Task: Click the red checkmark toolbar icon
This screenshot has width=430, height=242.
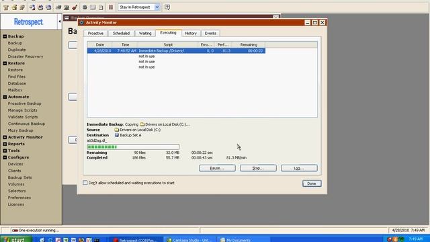Action: [75, 7]
